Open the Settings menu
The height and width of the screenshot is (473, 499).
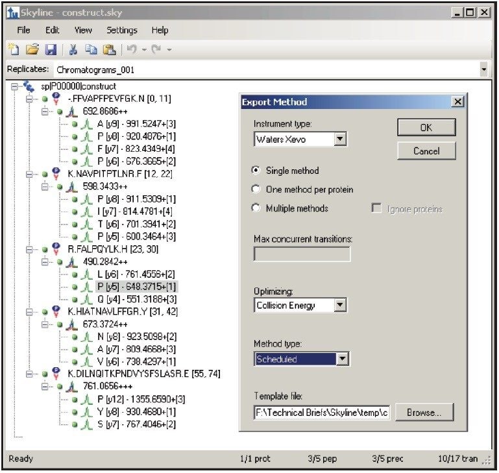pos(122,30)
